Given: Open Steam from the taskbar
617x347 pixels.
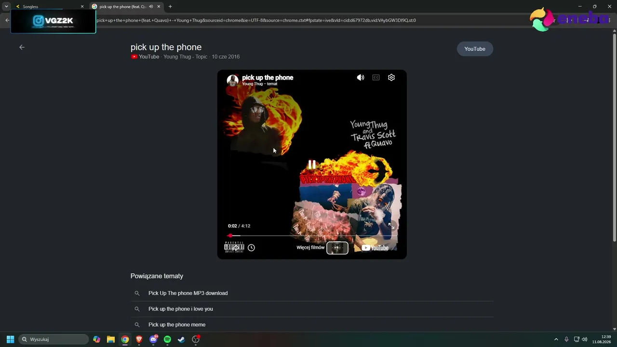Looking at the screenshot, I should (x=181, y=339).
